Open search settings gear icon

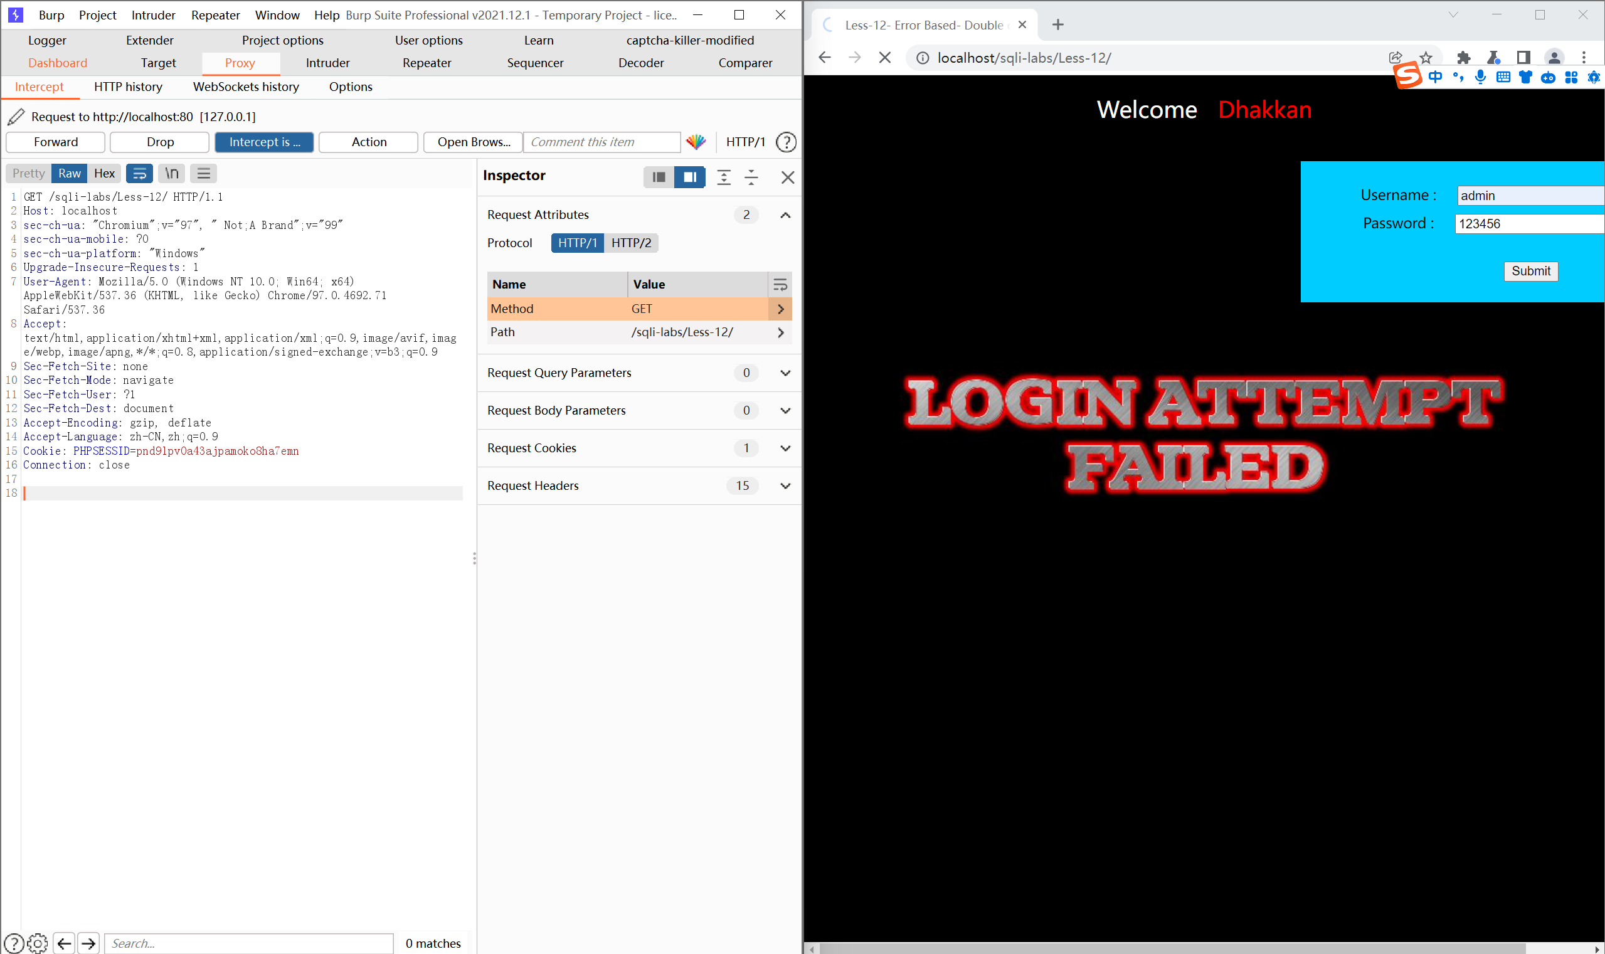point(38,943)
